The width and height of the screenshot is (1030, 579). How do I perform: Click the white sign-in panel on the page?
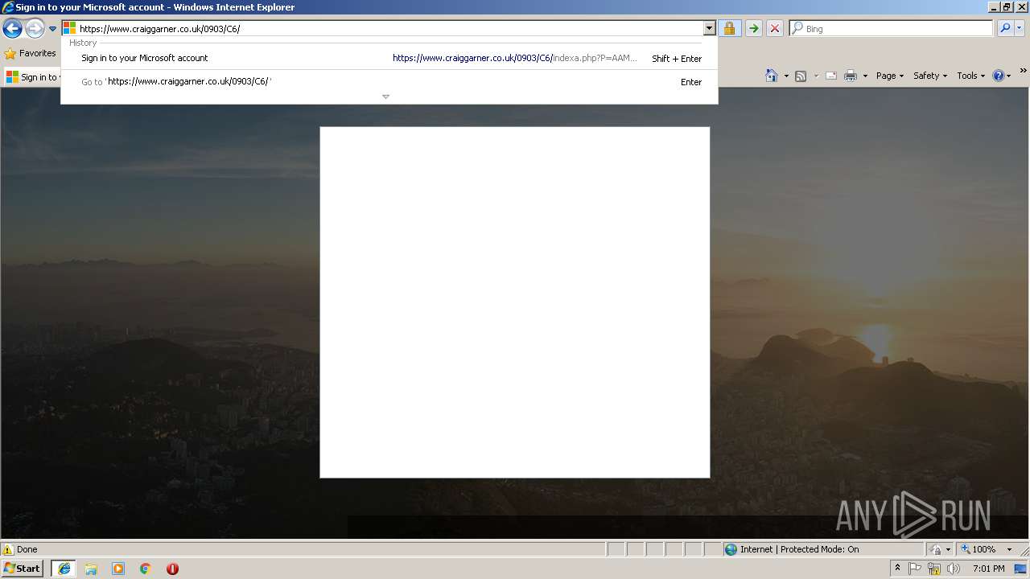tap(515, 302)
